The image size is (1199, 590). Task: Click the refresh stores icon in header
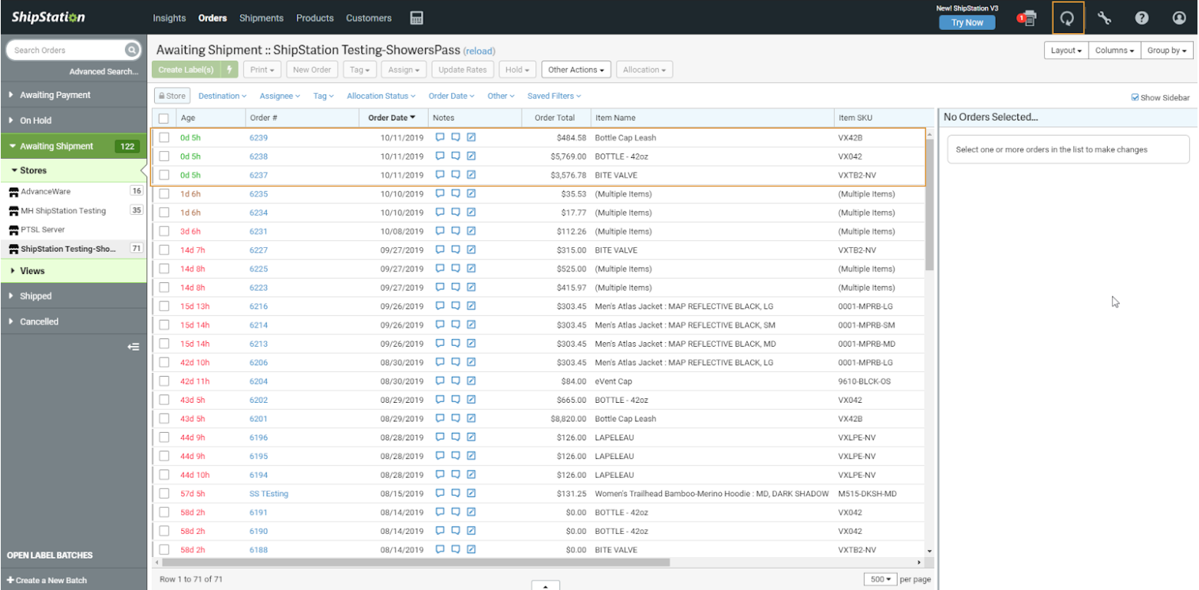point(1067,18)
